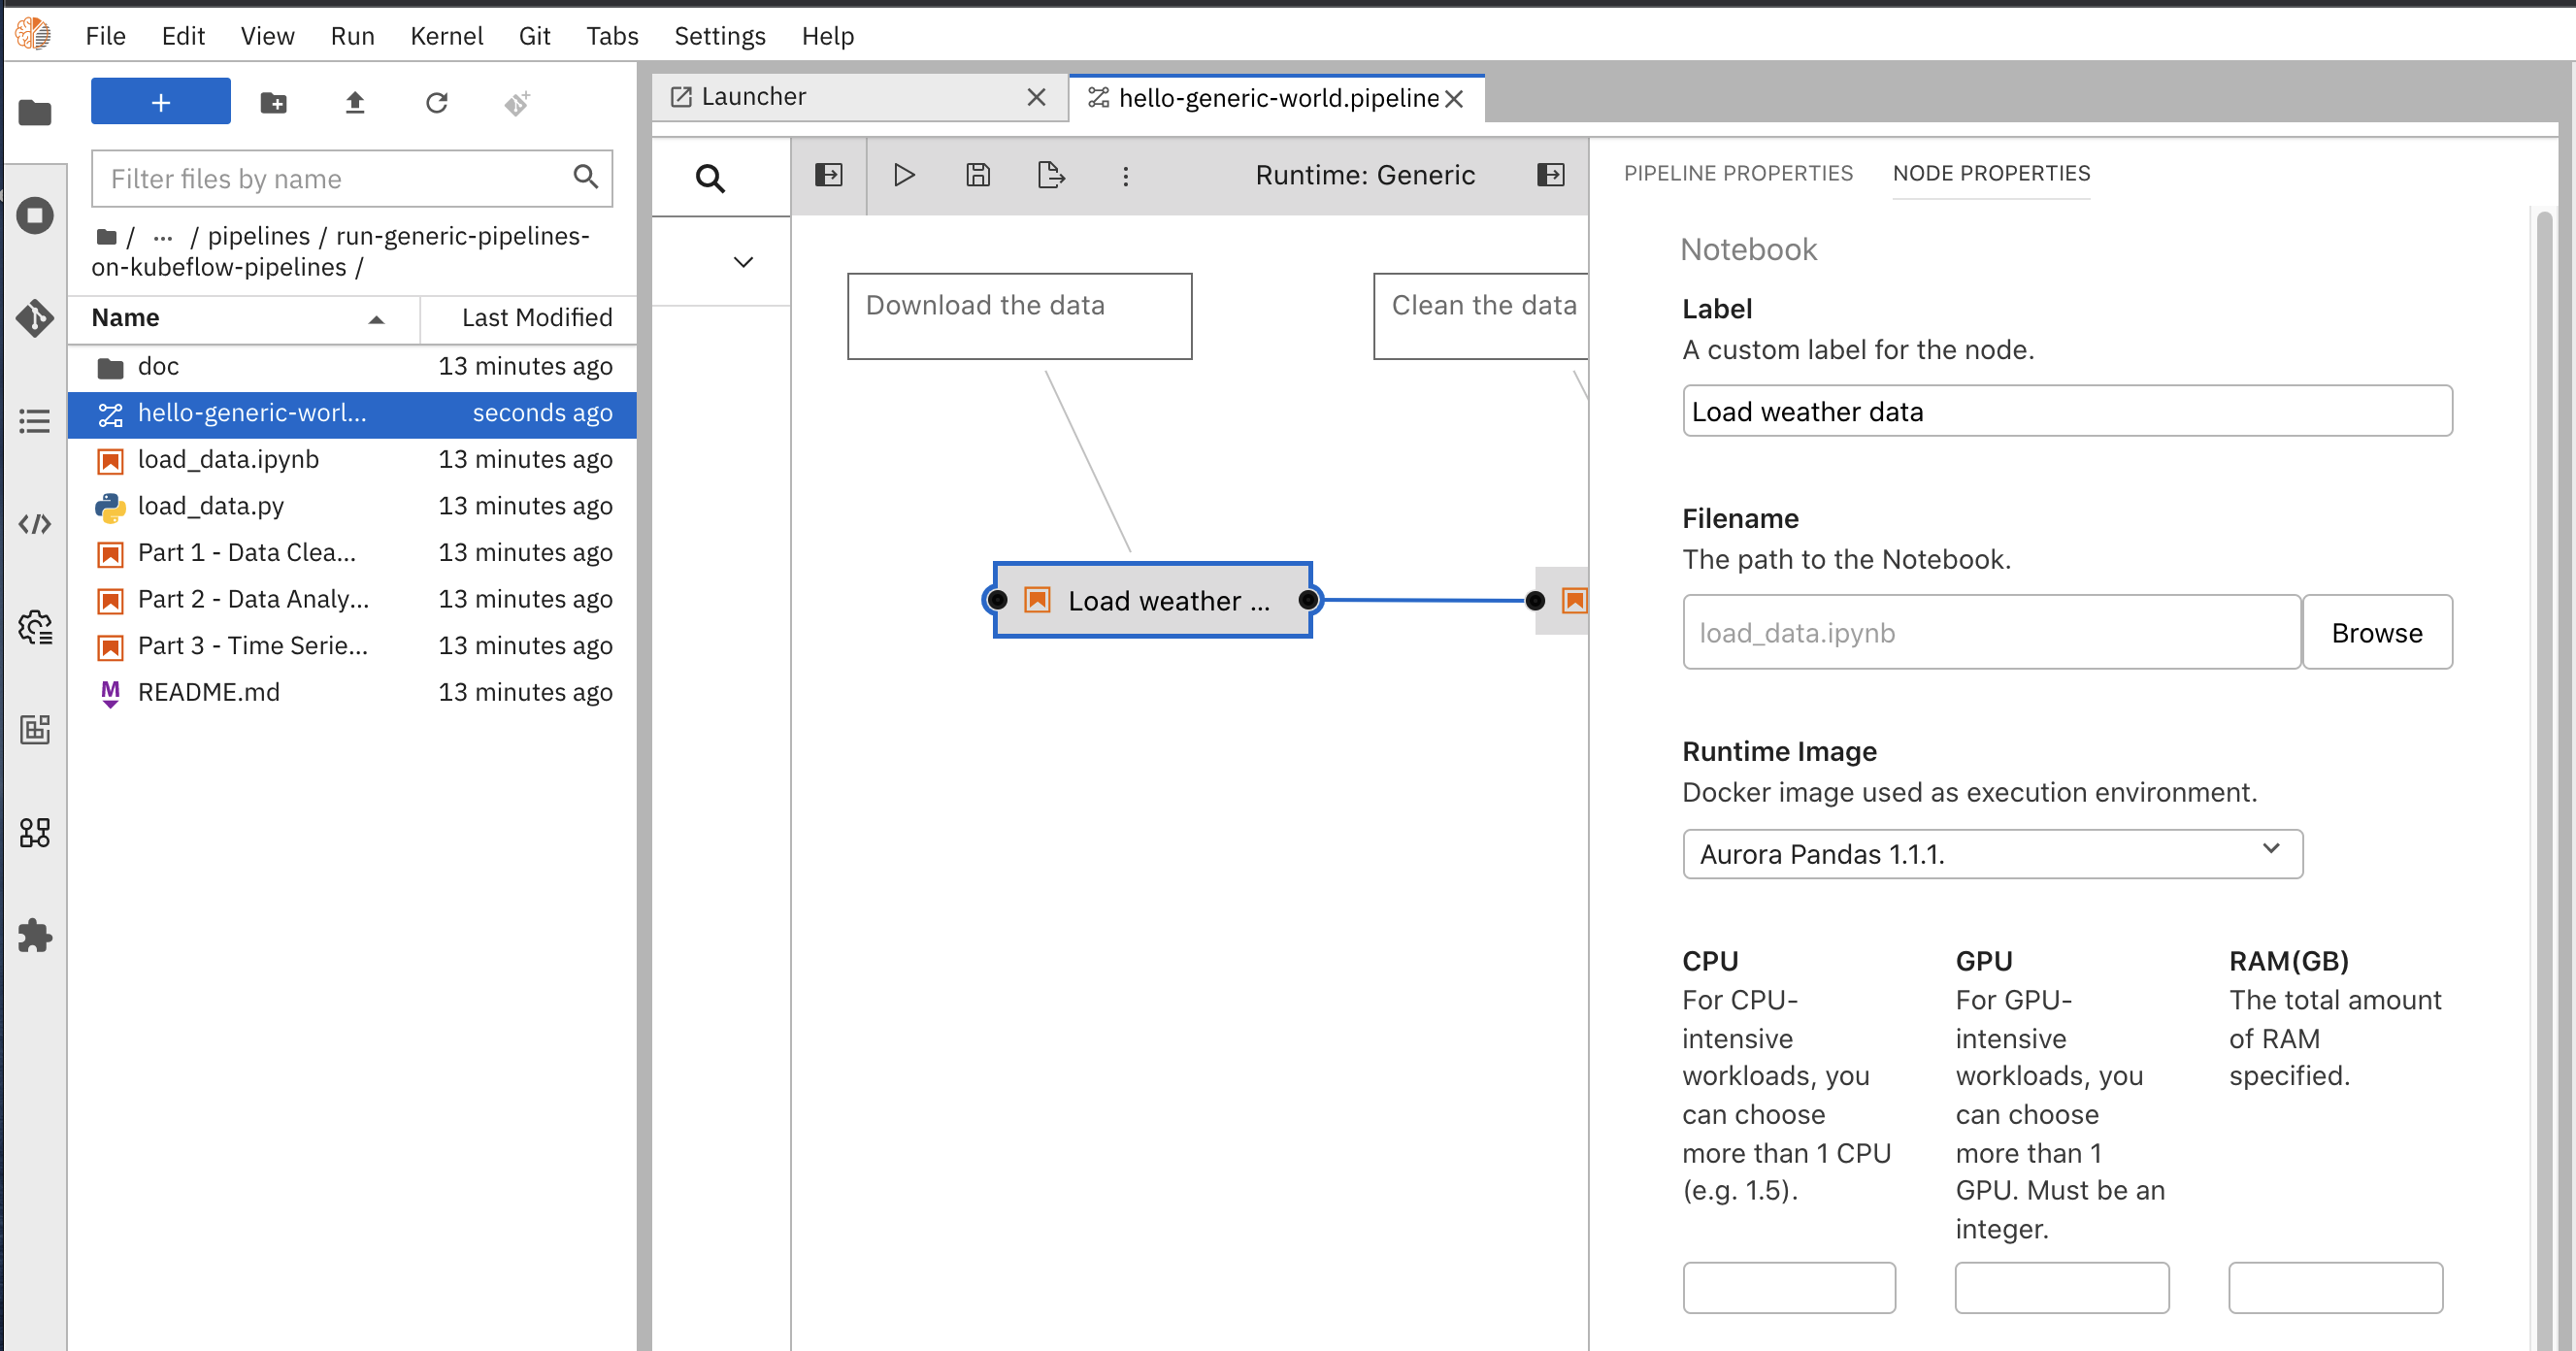Open the Runtime Image dropdown

1991,854
